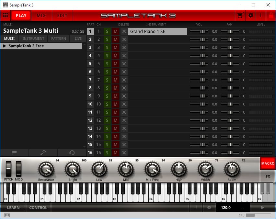Click the metronome clock icon near tempo
This screenshot has height=219, width=276.
(x=209, y=208)
